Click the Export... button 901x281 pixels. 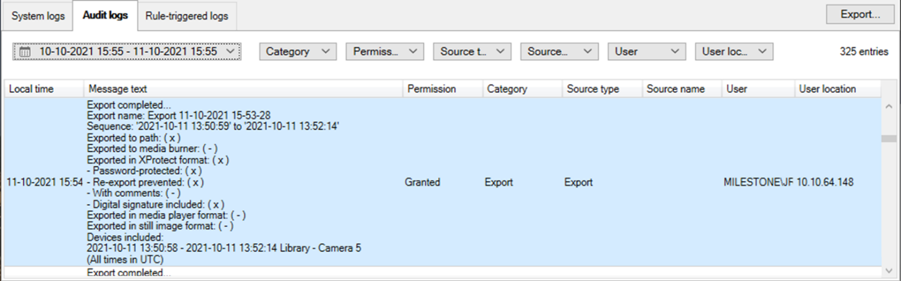coord(860,15)
